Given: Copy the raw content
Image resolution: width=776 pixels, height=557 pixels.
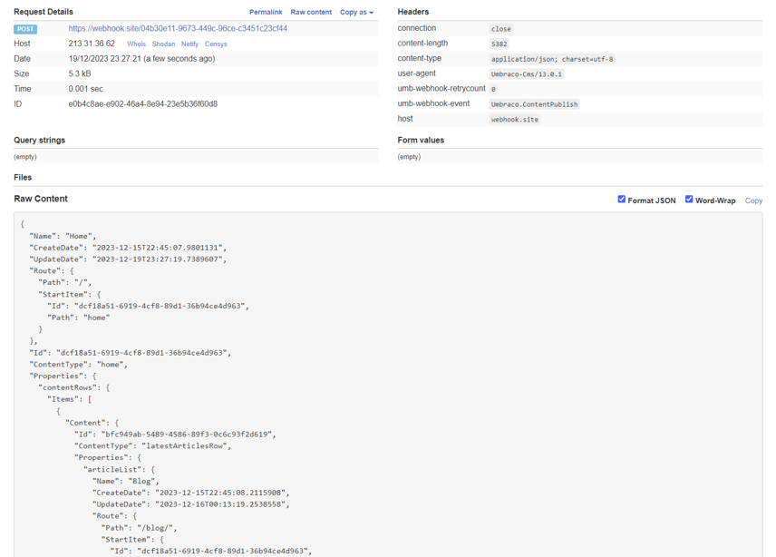Looking at the screenshot, I should pos(753,200).
